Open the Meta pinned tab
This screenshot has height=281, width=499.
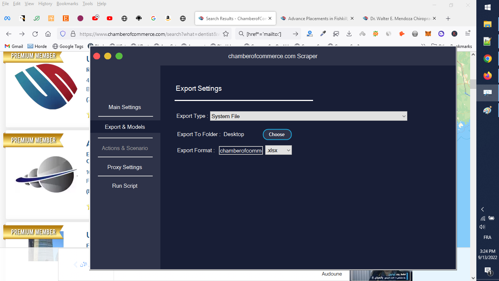pos(7,18)
